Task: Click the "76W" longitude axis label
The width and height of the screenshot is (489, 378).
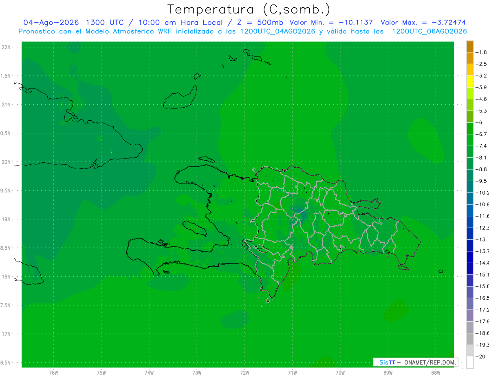Action: [x=53, y=373]
